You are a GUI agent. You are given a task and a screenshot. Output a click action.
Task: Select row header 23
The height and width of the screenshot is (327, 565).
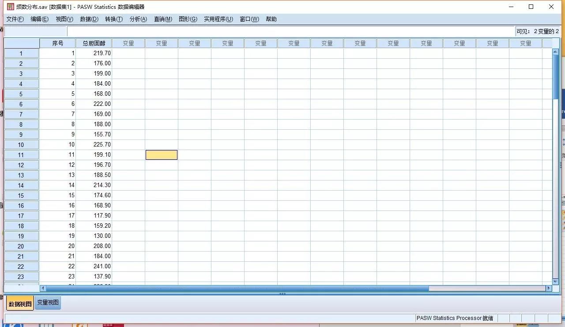click(21, 277)
